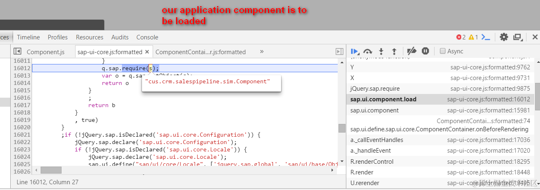Viewport: 540px width, 190px height.
Task: Open the Audits tab
Action: (x=120, y=37)
